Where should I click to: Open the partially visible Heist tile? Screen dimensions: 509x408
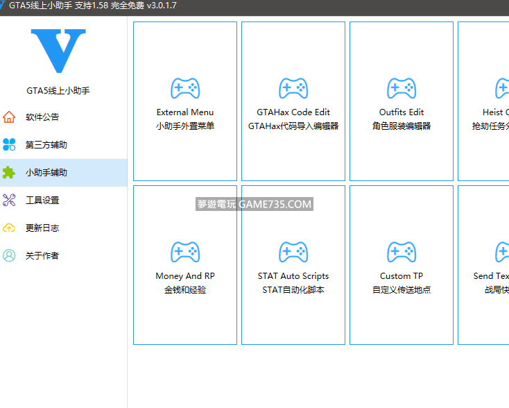coord(484,101)
